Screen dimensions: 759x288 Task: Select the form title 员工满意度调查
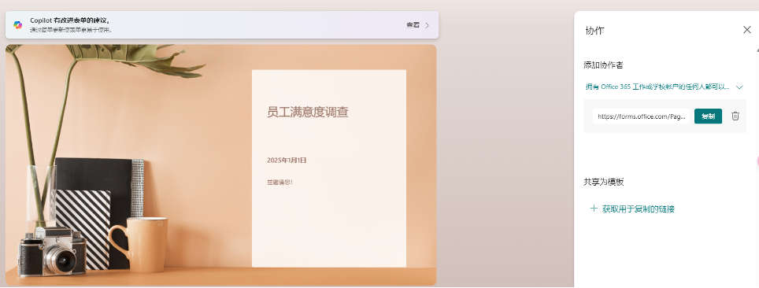[307, 113]
